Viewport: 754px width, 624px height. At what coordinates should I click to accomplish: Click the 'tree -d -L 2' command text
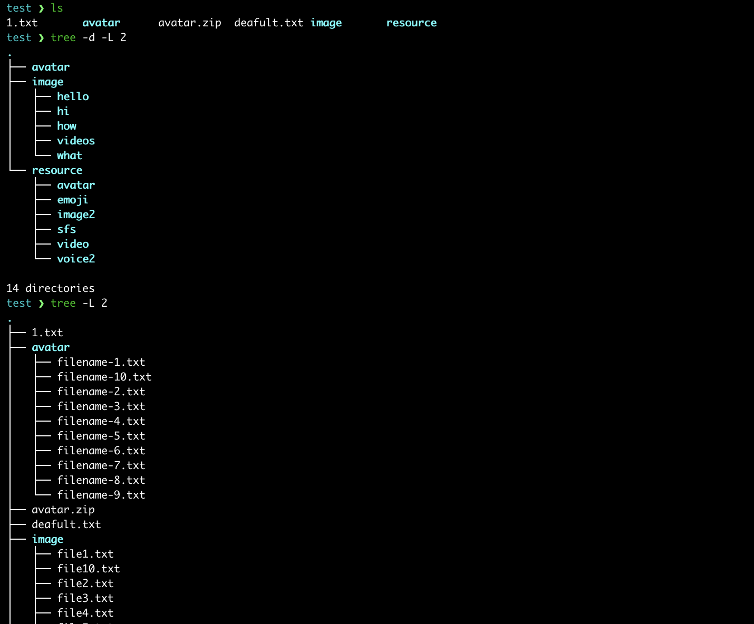click(88, 37)
